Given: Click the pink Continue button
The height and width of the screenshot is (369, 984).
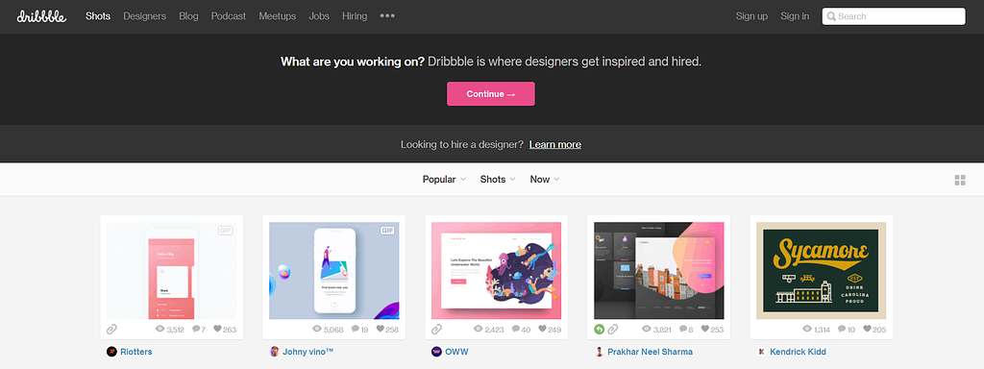Looking at the screenshot, I should pyautogui.click(x=491, y=93).
